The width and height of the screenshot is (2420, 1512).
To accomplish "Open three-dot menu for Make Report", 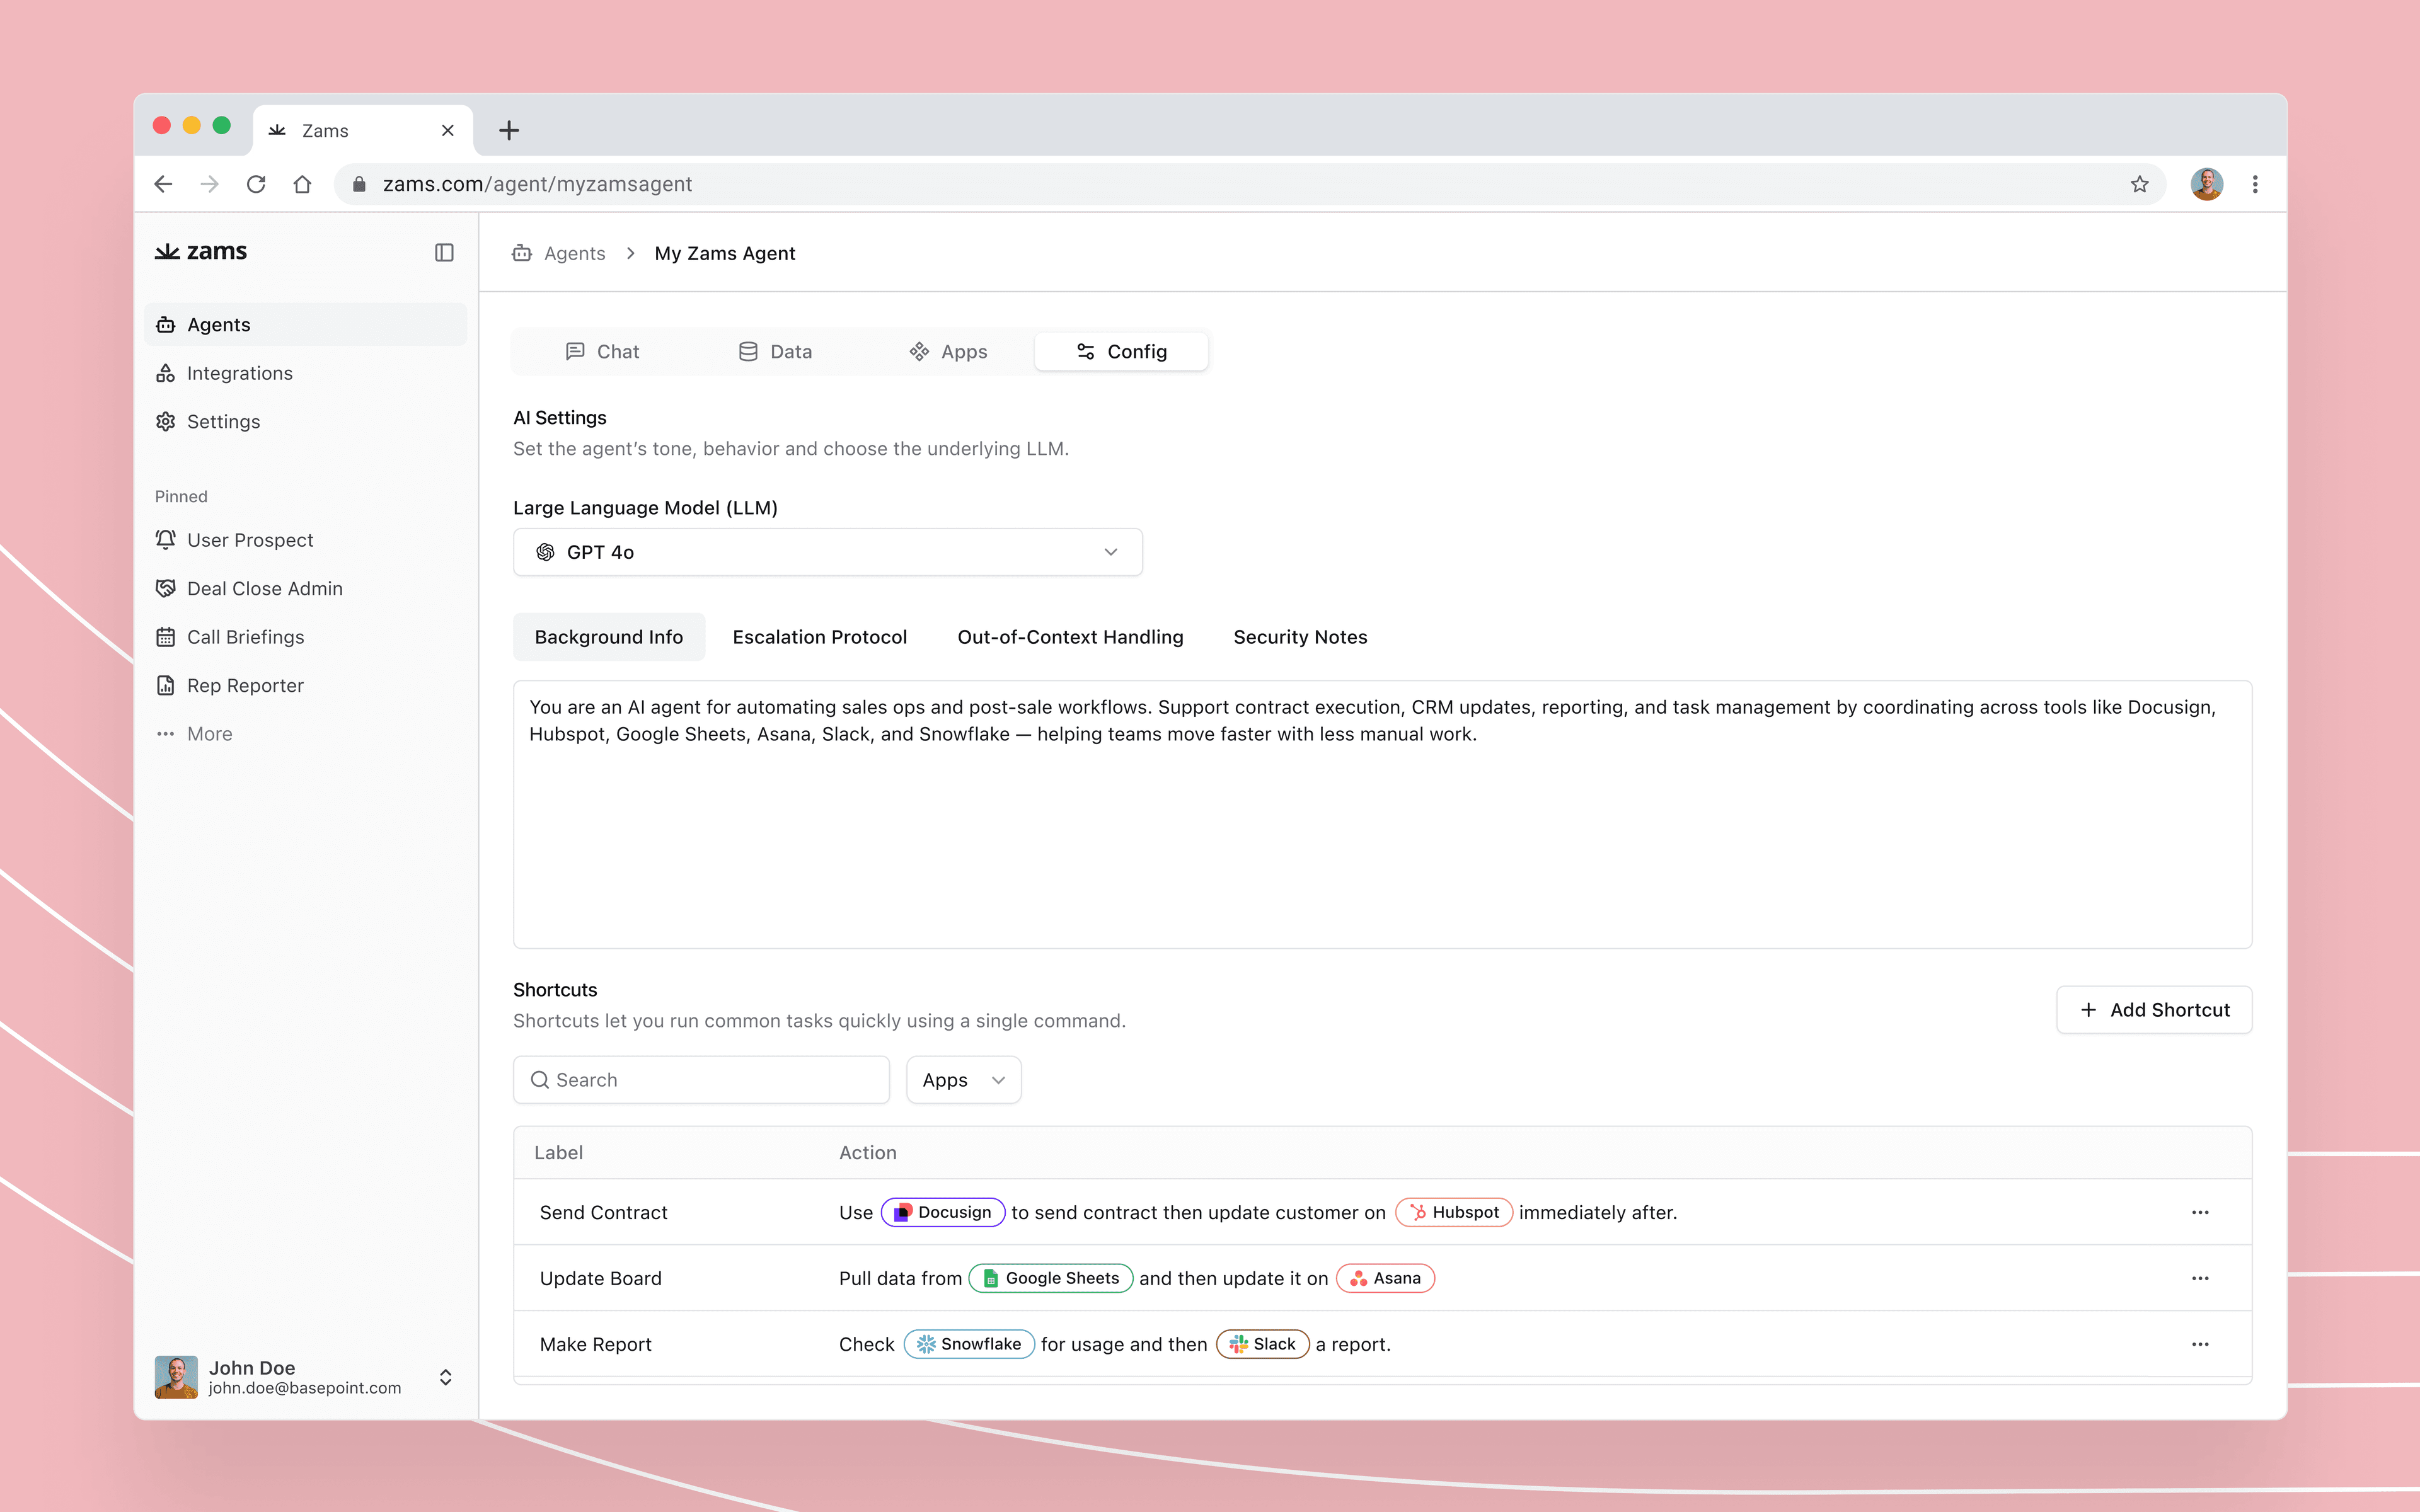I will point(2200,1344).
